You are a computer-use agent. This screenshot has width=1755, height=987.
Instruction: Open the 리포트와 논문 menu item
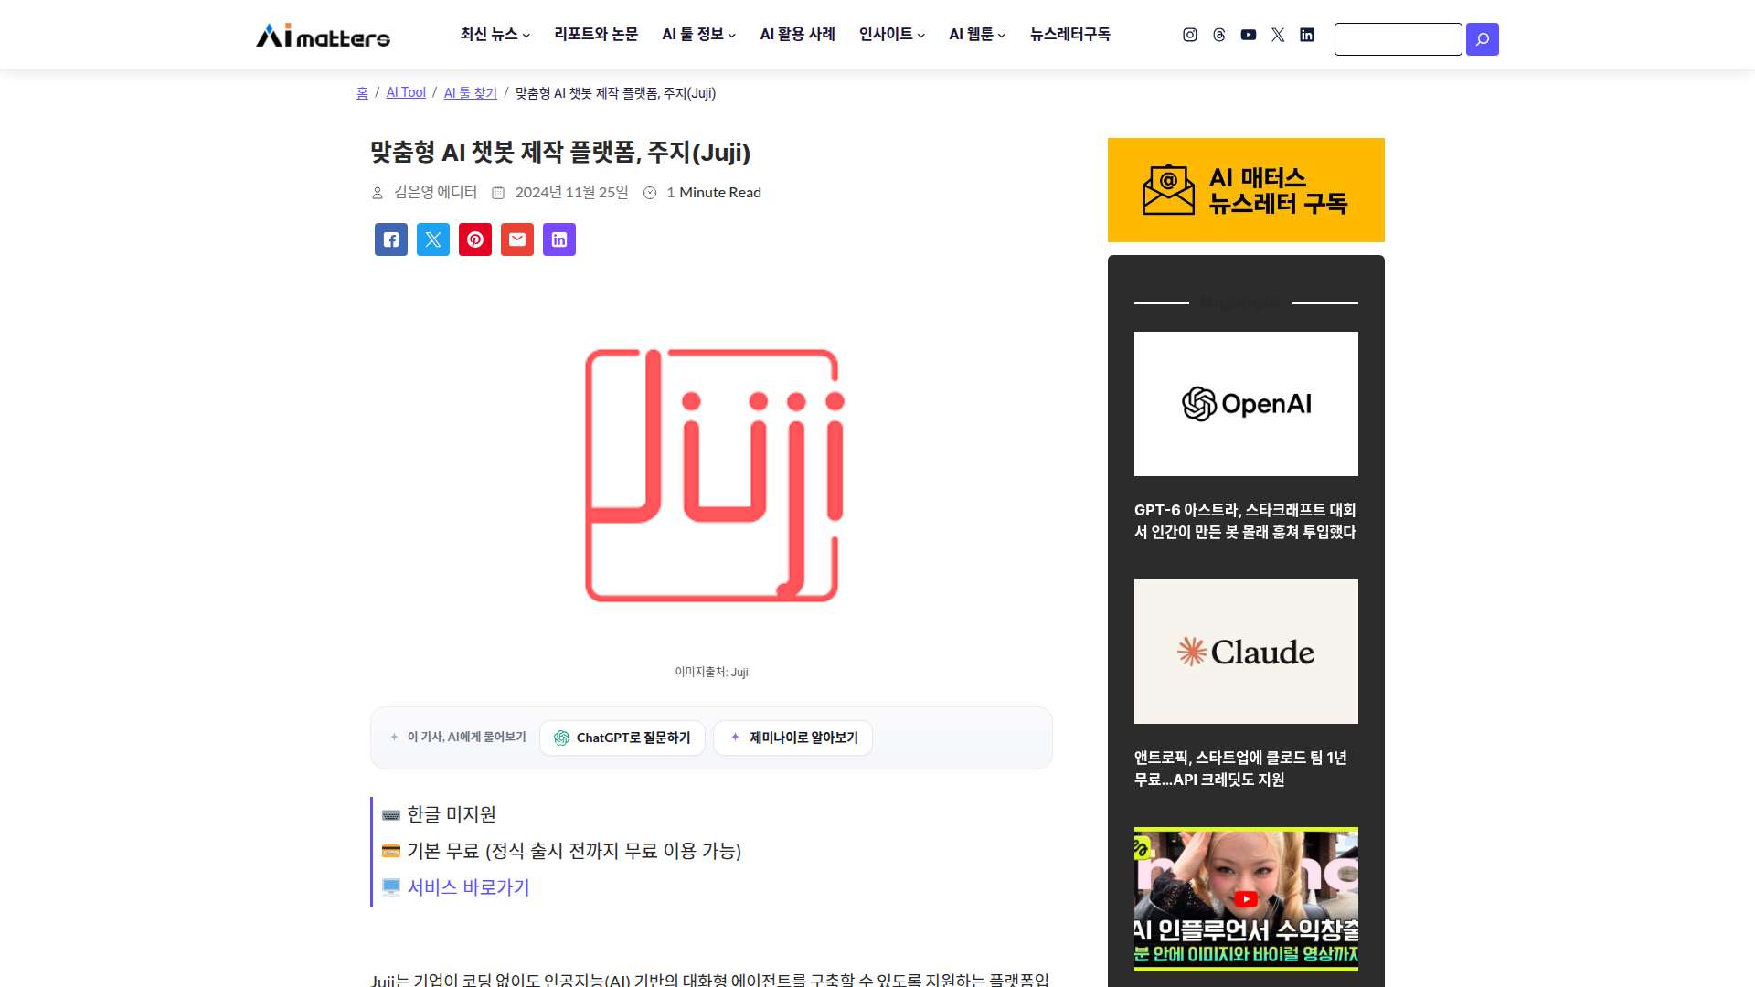[596, 35]
